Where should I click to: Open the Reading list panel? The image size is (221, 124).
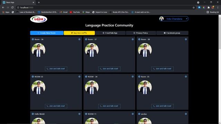click(x=213, y=12)
